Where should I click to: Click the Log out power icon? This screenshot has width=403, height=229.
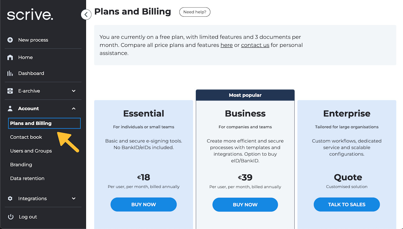coord(11,217)
